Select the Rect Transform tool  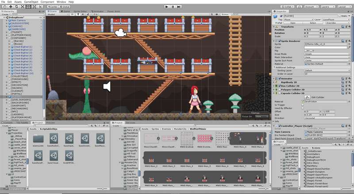click(x=28, y=7)
